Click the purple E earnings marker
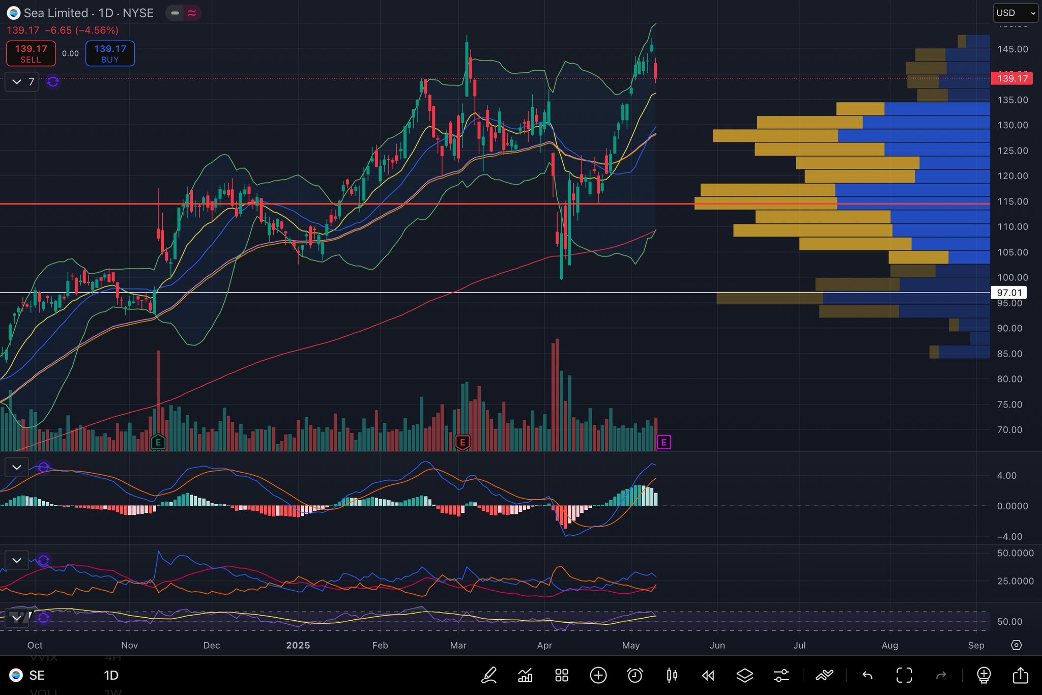 pos(663,442)
